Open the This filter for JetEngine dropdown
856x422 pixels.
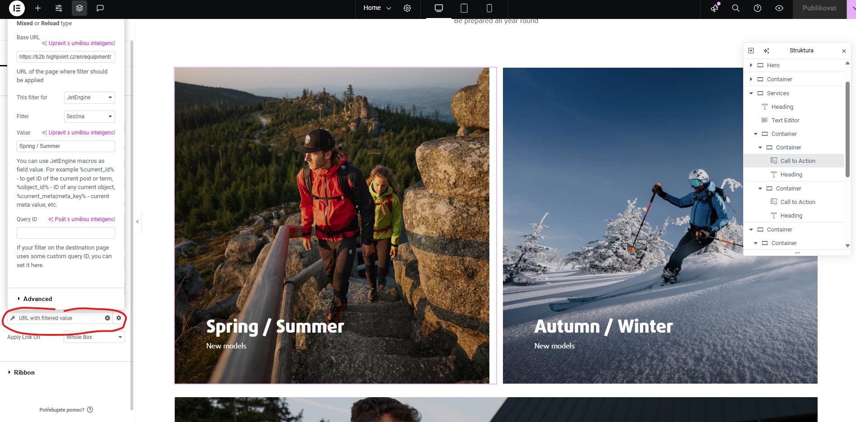click(x=89, y=97)
